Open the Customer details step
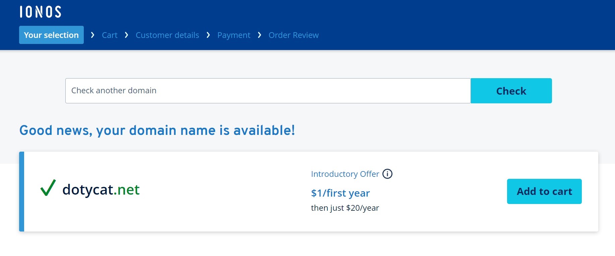 pos(167,35)
